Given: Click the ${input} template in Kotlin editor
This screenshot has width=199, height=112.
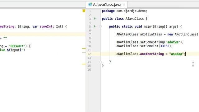Looking at the screenshot, I should pos(14,50).
